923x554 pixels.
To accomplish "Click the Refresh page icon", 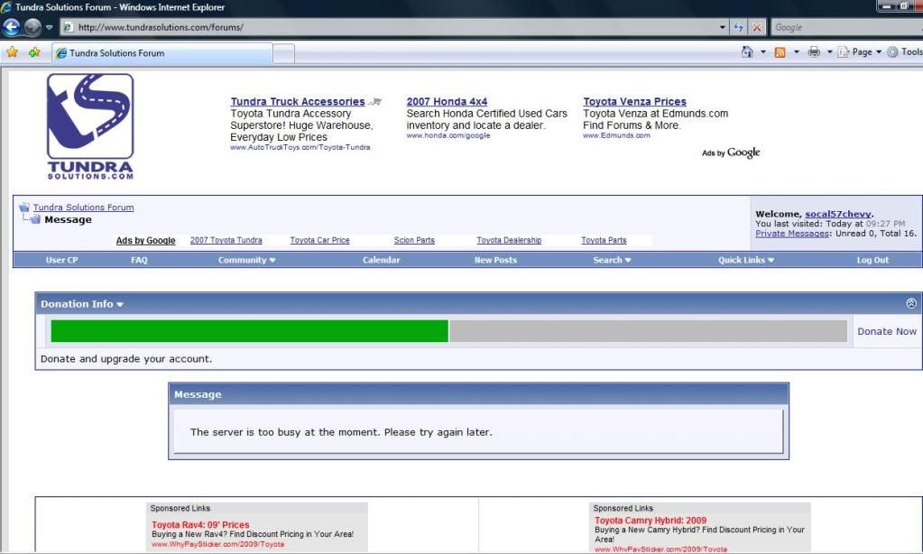I will (738, 27).
